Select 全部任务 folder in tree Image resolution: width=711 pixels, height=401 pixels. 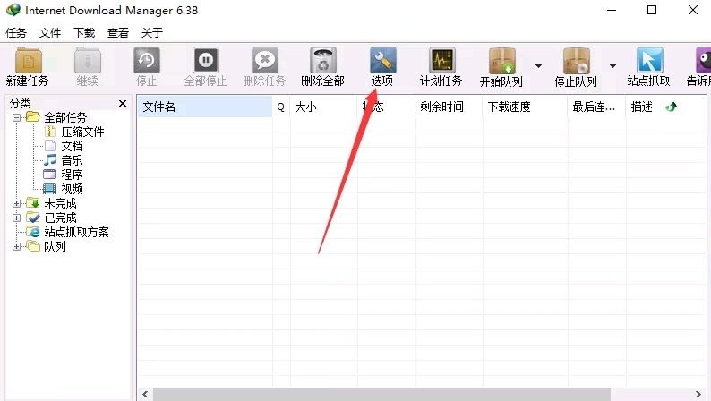pyautogui.click(x=64, y=118)
